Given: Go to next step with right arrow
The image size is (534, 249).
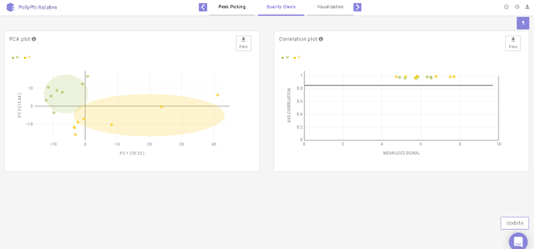Looking at the screenshot, I should (x=357, y=7).
